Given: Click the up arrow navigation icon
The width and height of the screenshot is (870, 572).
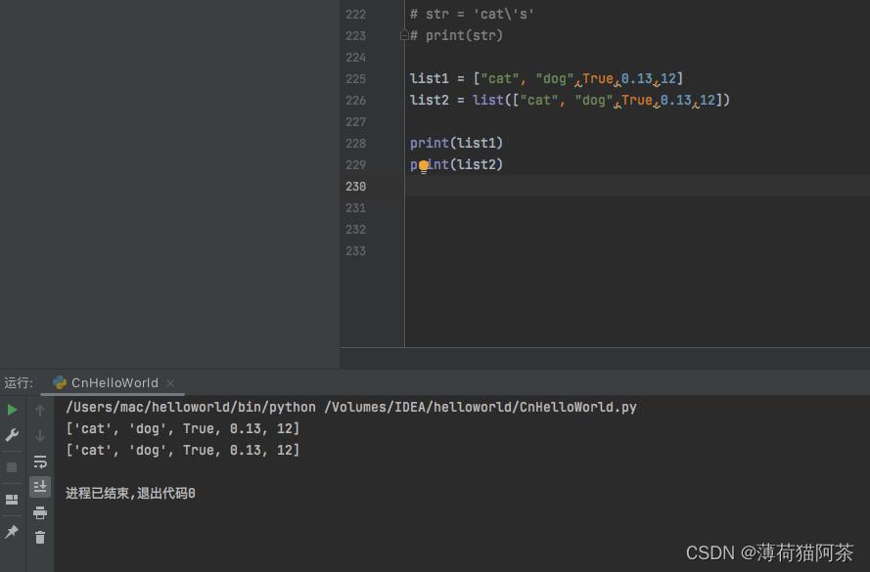Looking at the screenshot, I should pyautogui.click(x=40, y=411).
